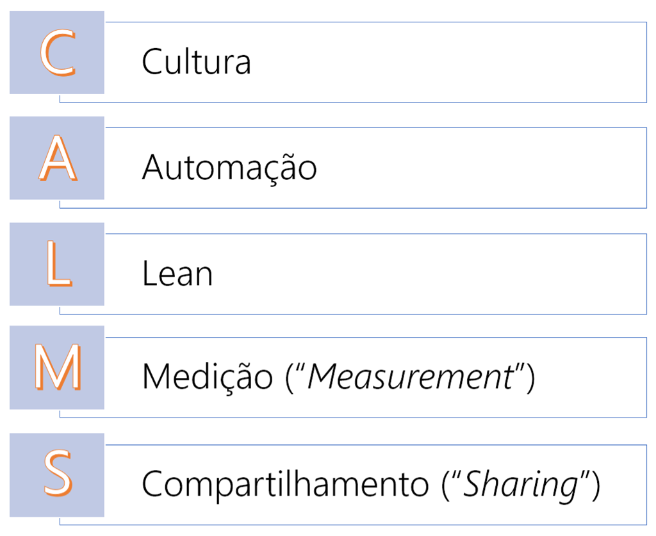Select the Automação text label
This screenshot has height=536, width=656.
pos(229,168)
